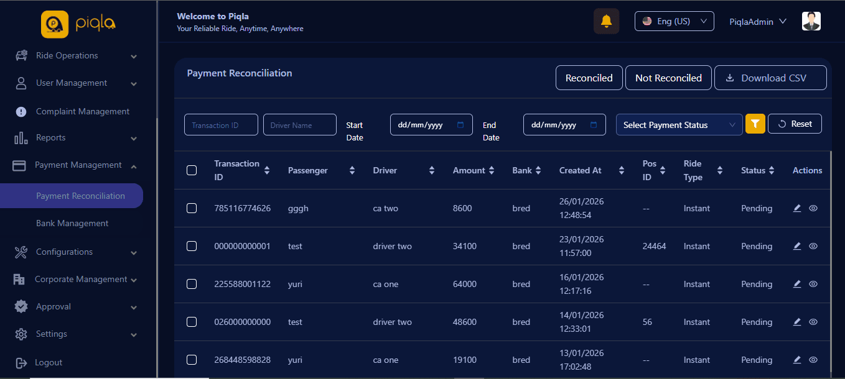Expand User Management chevron

click(x=134, y=84)
